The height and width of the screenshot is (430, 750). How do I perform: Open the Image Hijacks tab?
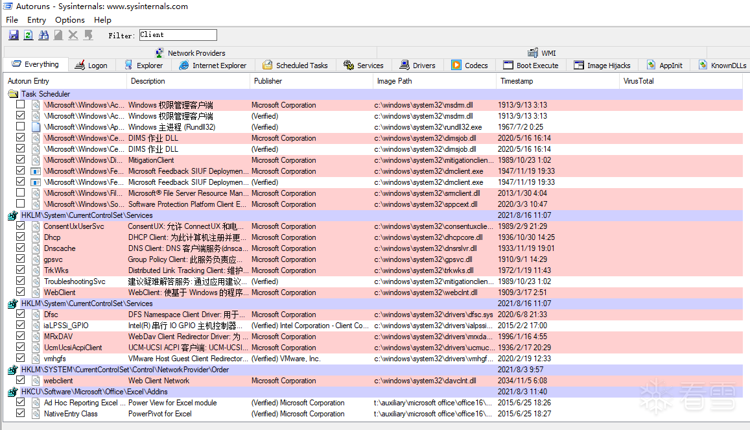(x=602, y=66)
